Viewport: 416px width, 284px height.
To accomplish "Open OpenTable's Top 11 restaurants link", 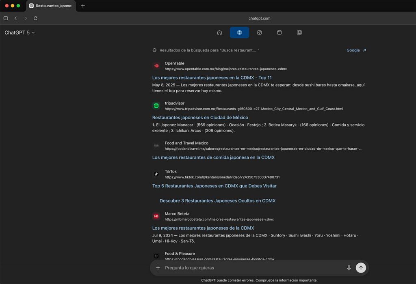I will (x=212, y=77).
